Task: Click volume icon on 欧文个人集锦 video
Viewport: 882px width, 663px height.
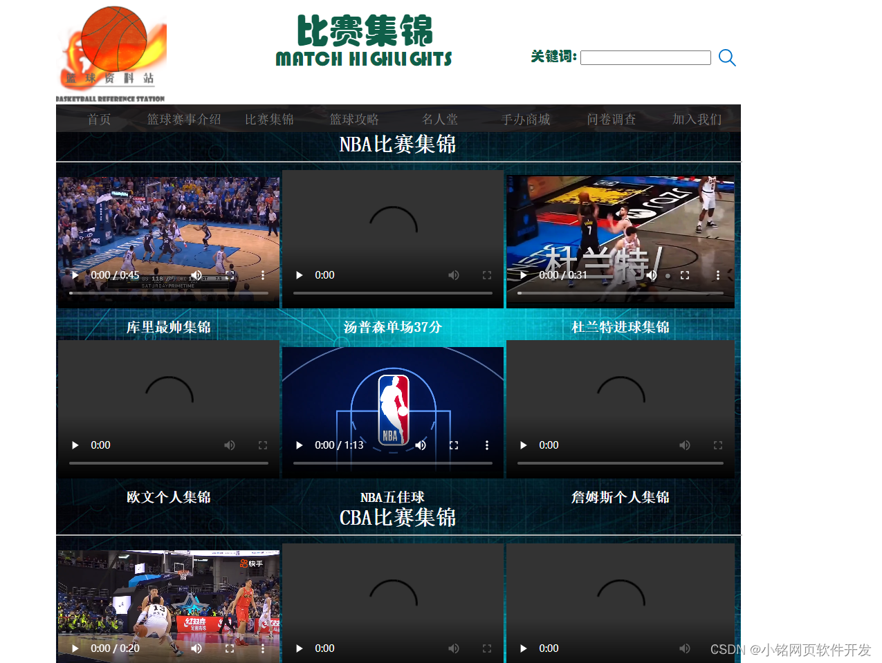Action: pos(230,445)
